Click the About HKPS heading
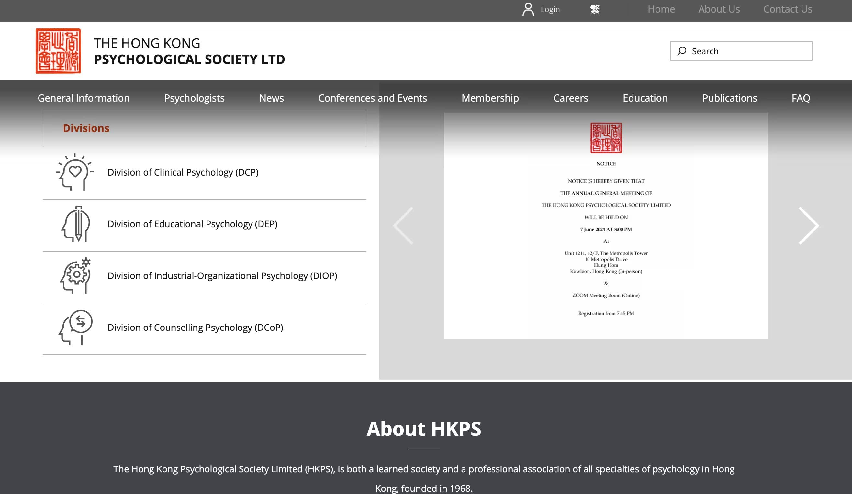The height and width of the screenshot is (494, 852). point(424,428)
